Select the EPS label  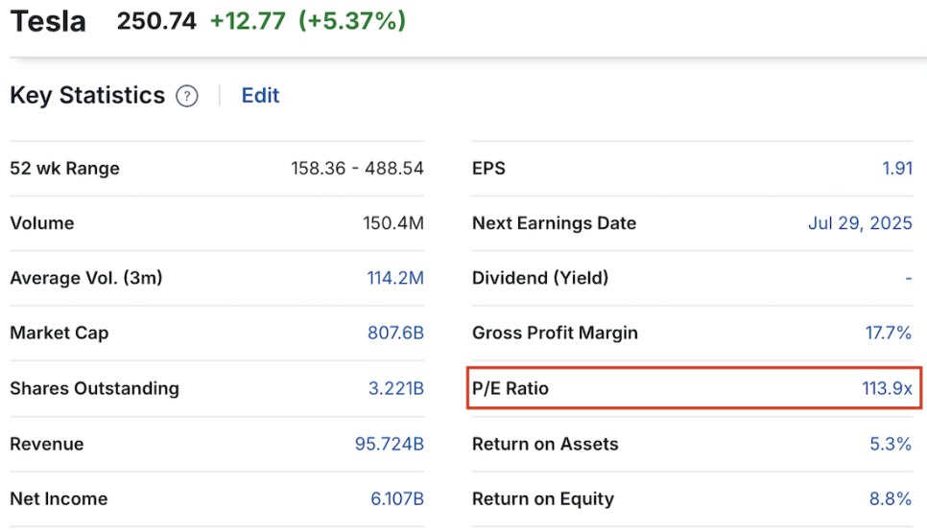[x=488, y=169]
